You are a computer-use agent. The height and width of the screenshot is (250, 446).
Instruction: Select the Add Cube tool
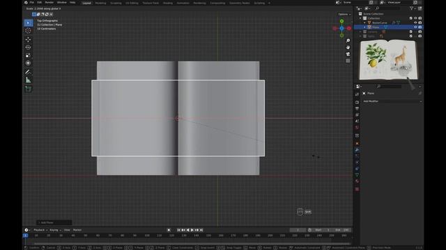pyautogui.click(x=28, y=89)
